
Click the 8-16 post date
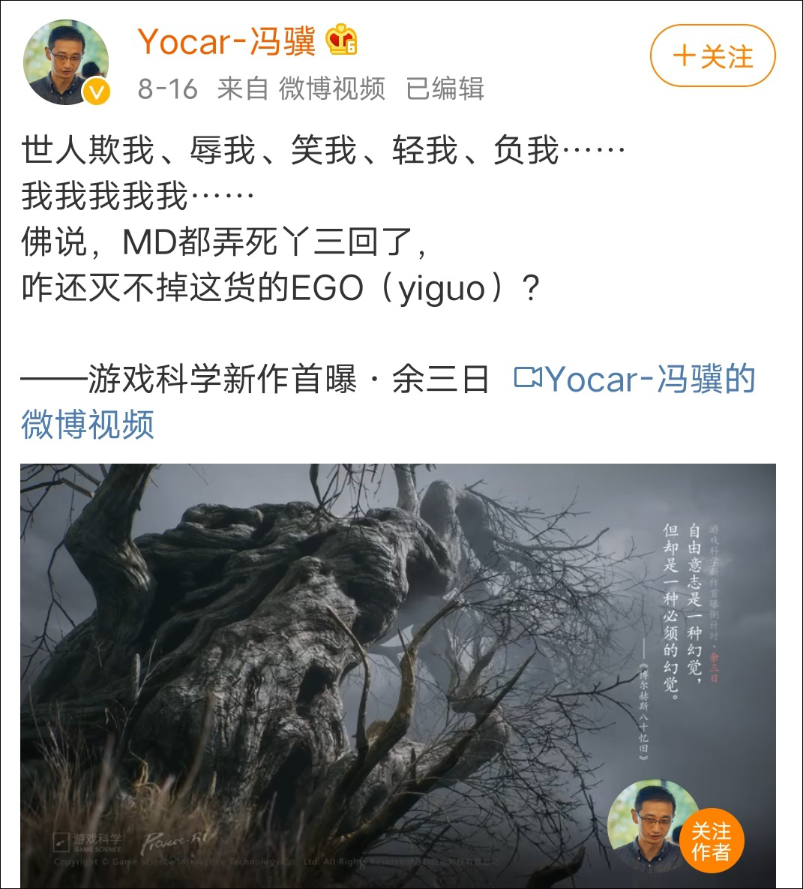[x=168, y=89]
